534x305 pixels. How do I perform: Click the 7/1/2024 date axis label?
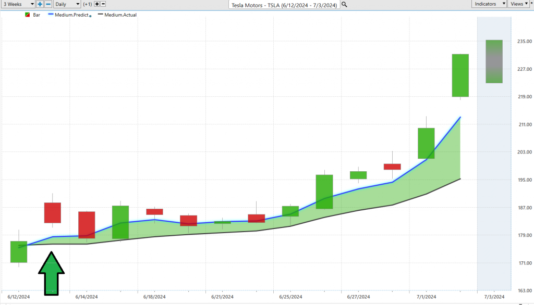(x=427, y=297)
